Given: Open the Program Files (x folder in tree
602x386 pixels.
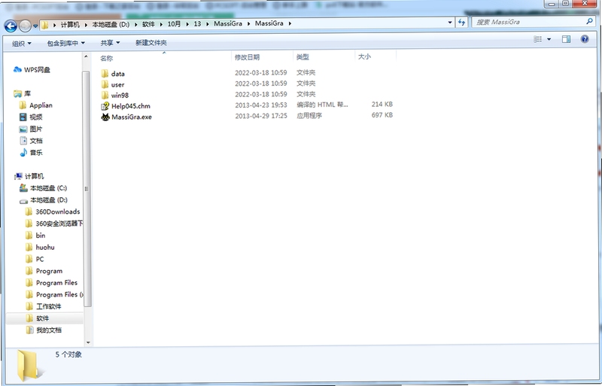Looking at the screenshot, I should [53, 295].
